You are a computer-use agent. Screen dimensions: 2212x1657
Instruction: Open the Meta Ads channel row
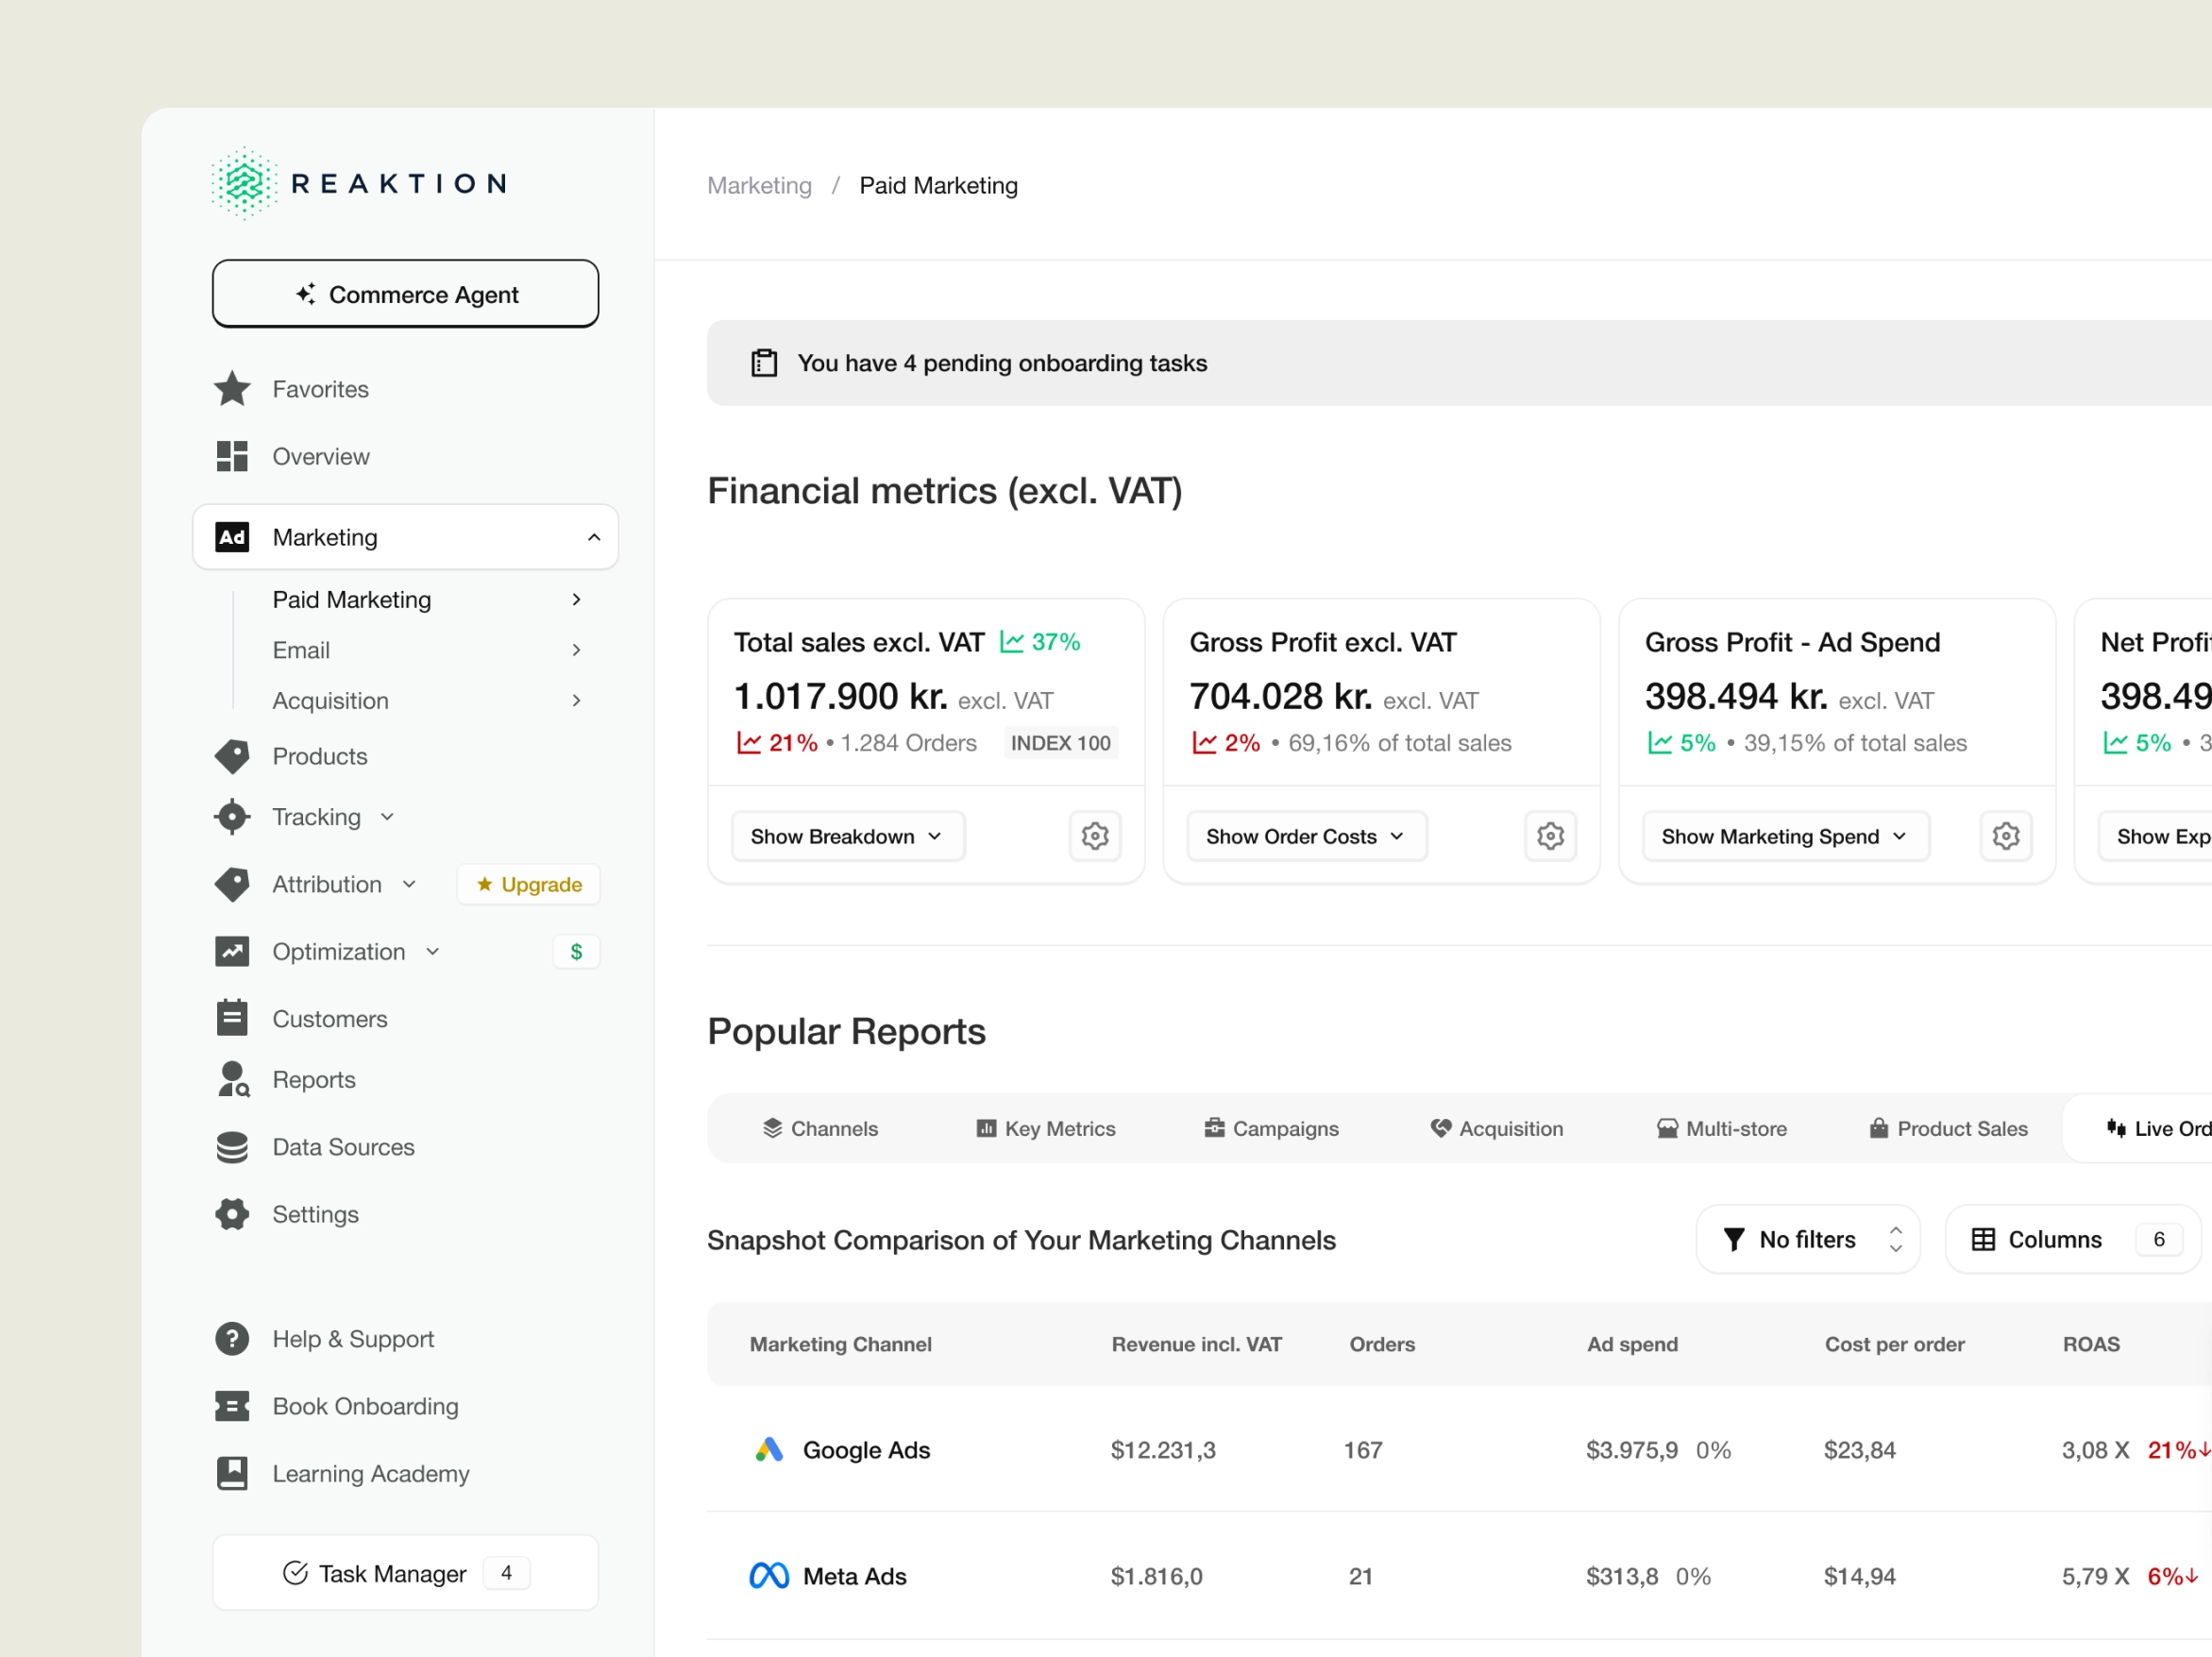pos(1459,1575)
